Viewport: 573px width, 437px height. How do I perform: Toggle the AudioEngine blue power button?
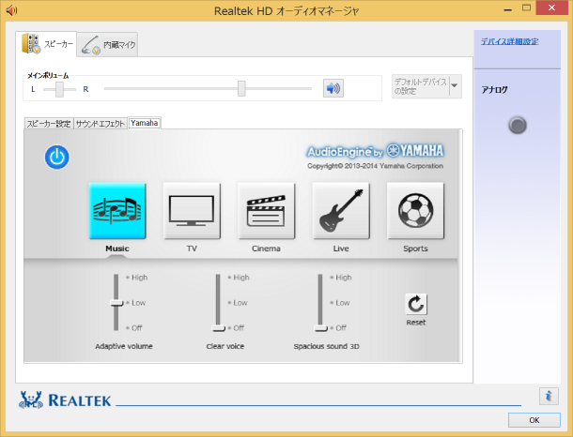(57, 158)
